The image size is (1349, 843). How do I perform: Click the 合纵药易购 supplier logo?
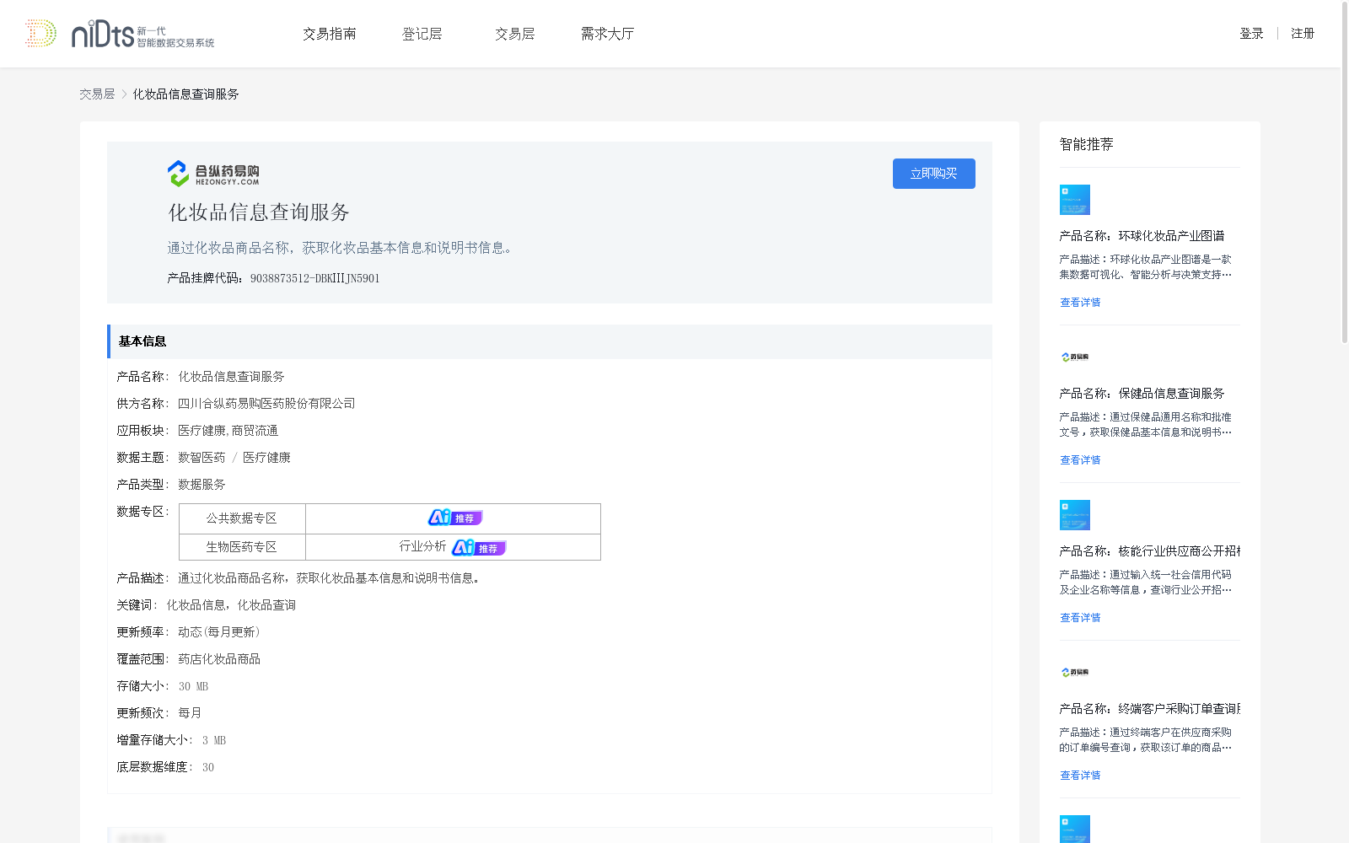click(213, 174)
